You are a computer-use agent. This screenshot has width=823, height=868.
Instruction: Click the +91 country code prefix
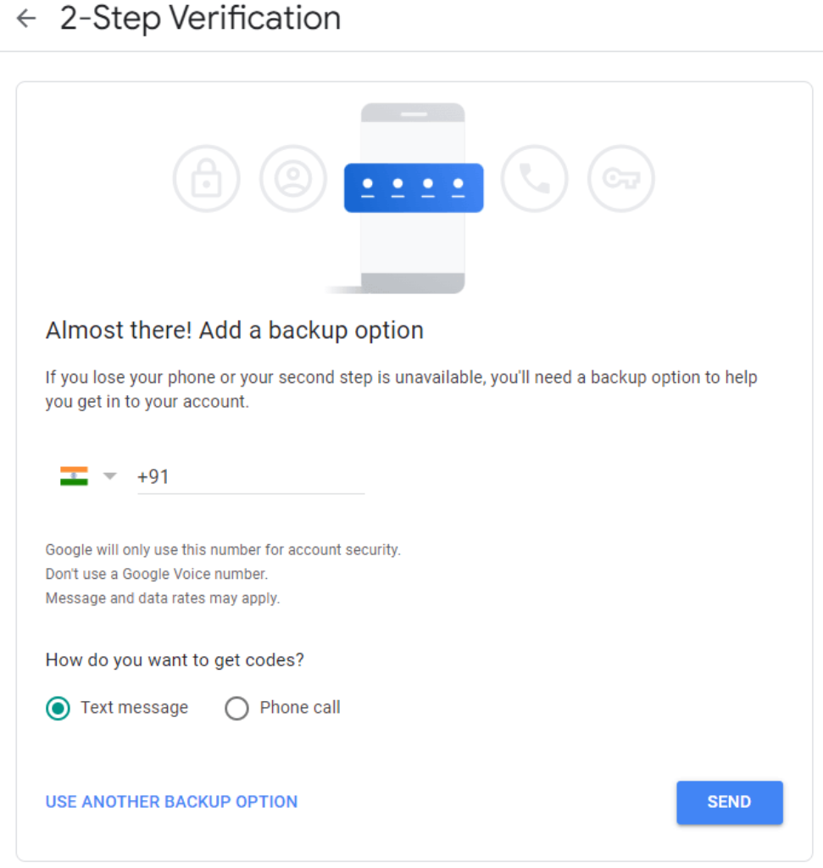tap(153, 476)
